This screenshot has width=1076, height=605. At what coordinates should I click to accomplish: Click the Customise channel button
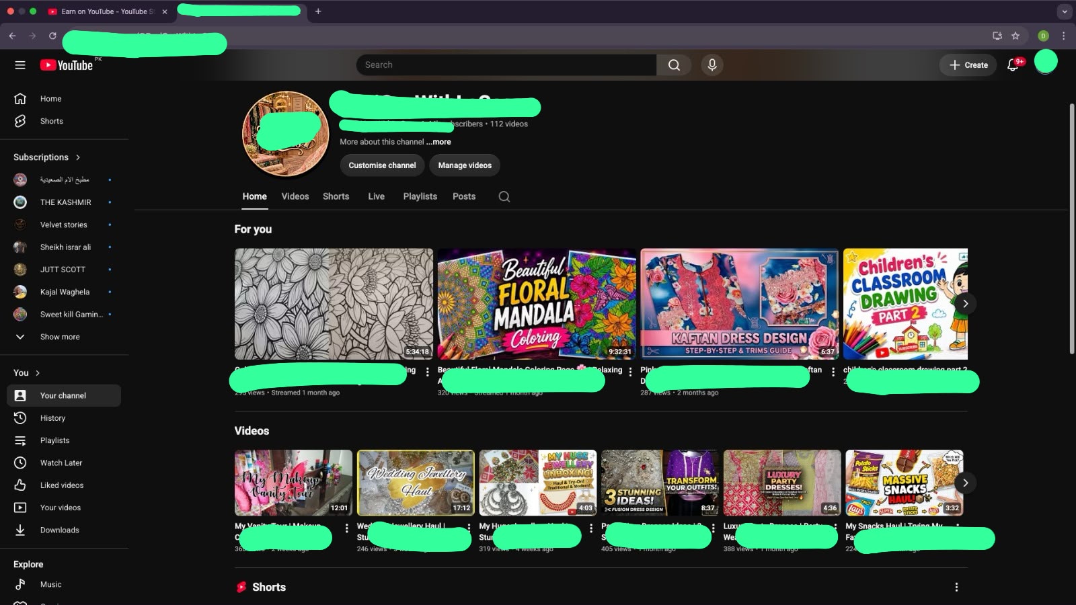coord(382,165)
